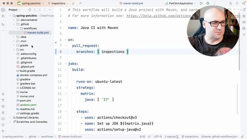Open the Commit tool window icon

(3, 16)
